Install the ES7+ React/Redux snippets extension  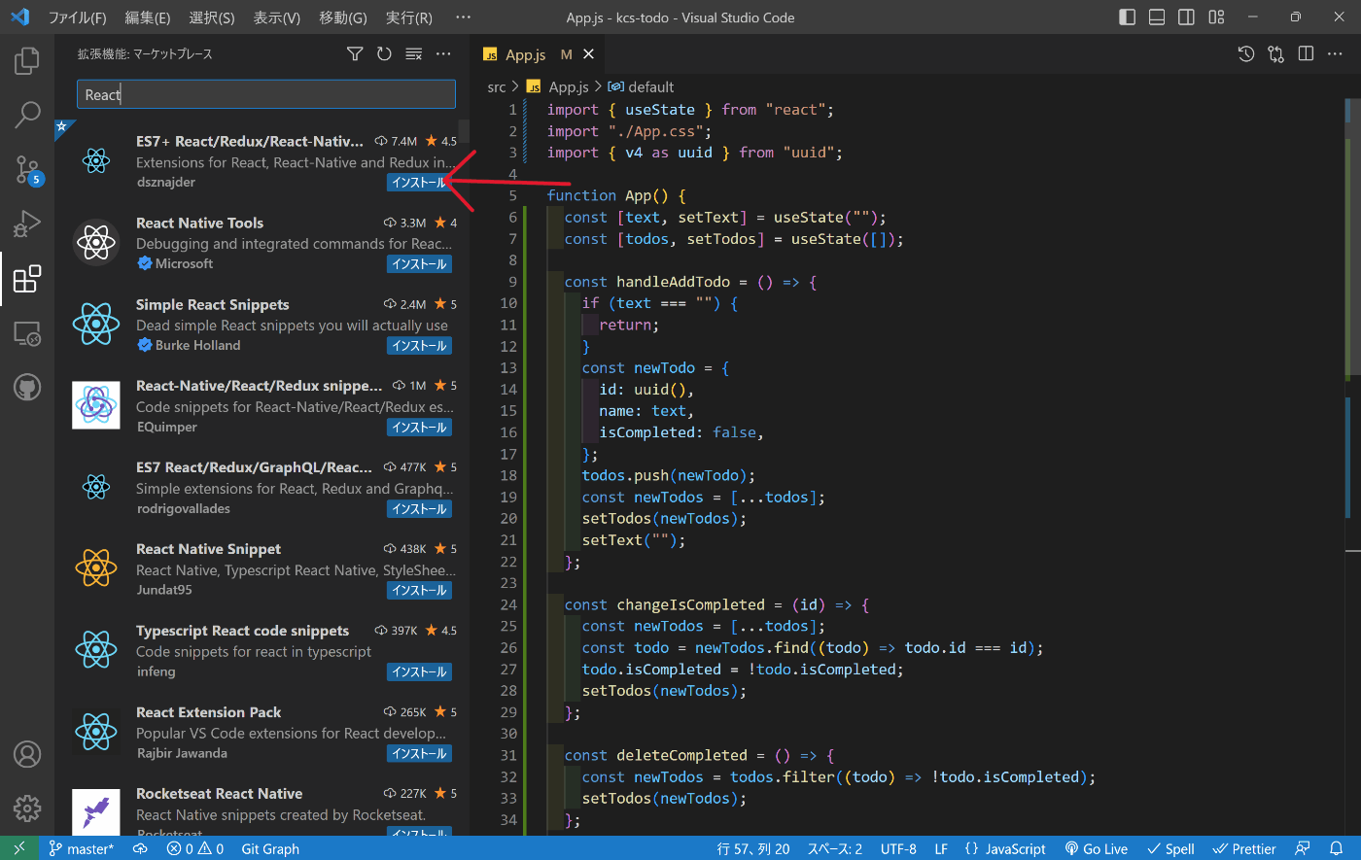419,182
